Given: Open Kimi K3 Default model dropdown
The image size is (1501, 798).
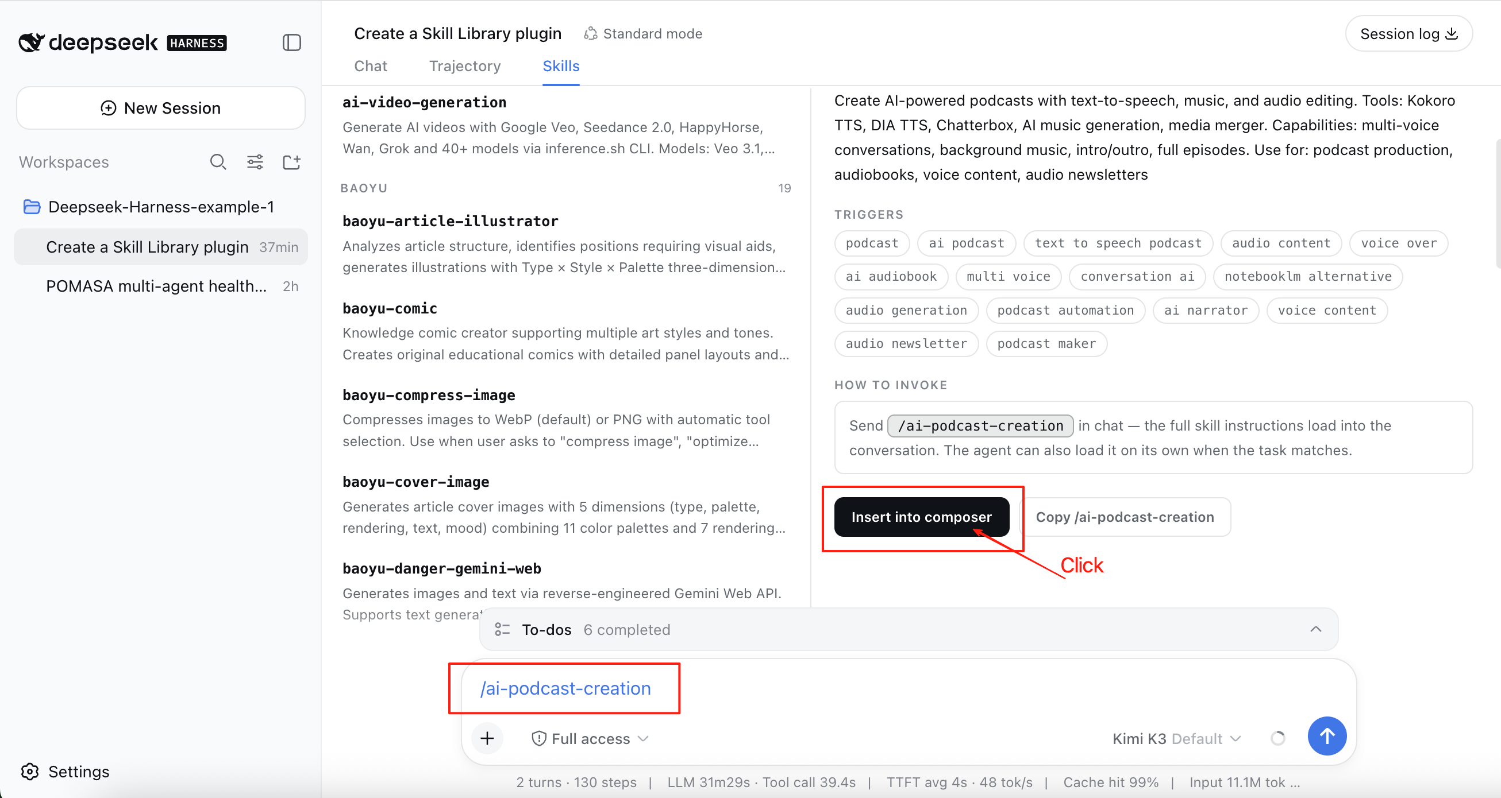Looking at the screenshot, I should 1176,739.
